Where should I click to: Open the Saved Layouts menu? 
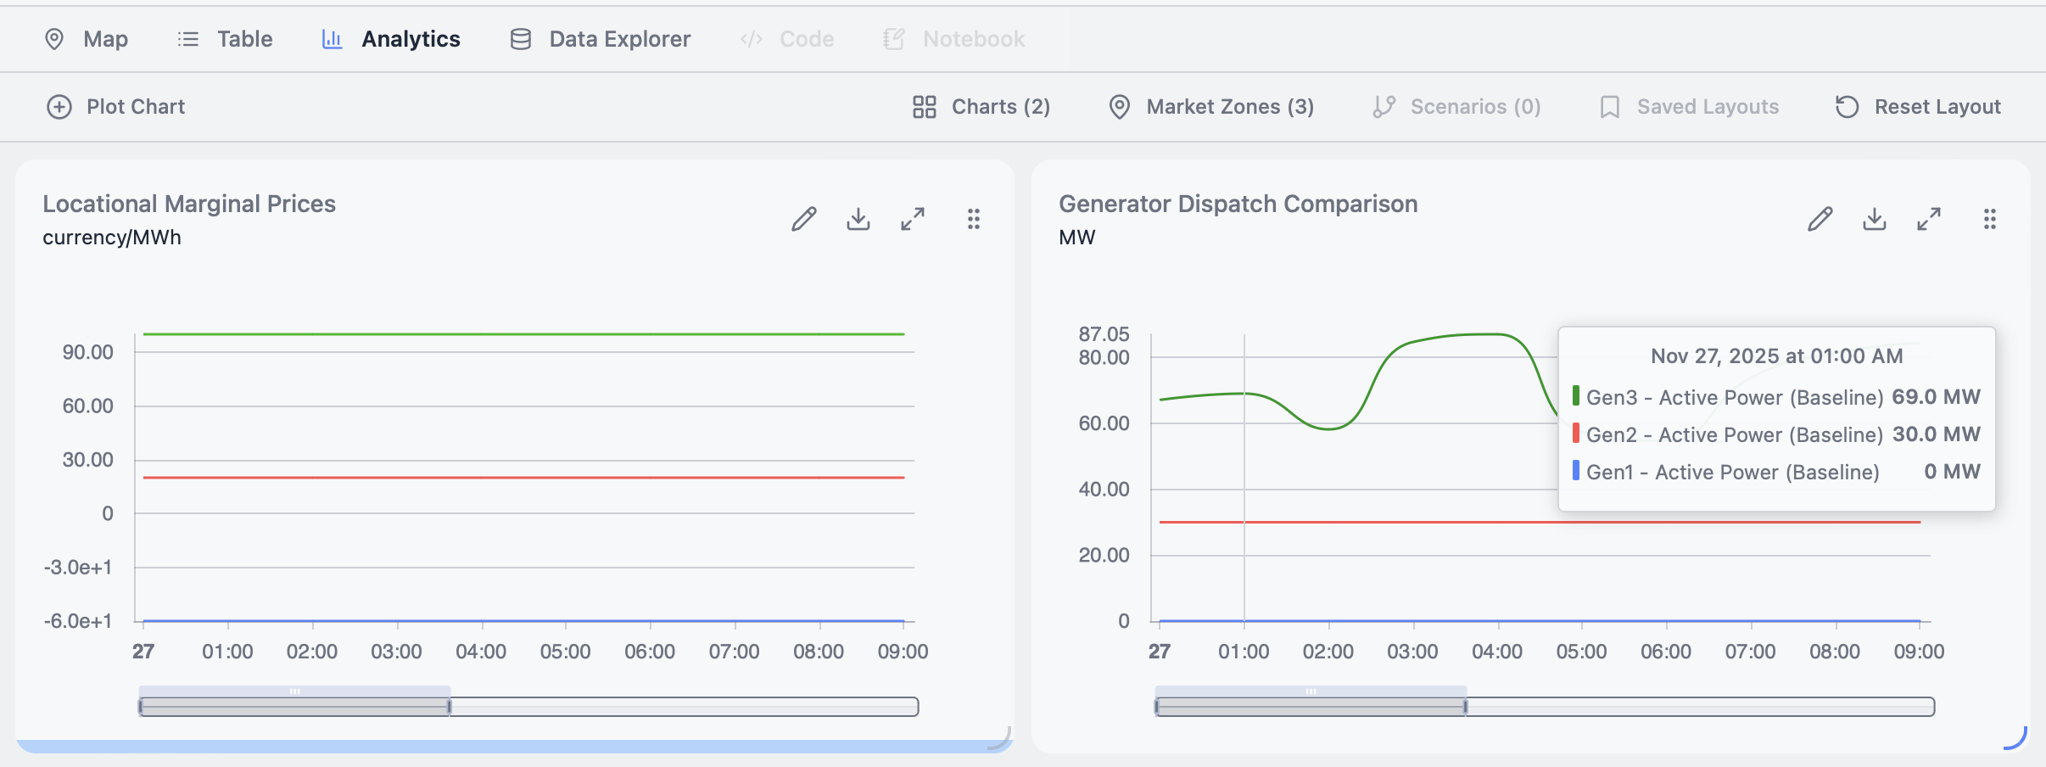point(1689,107)
